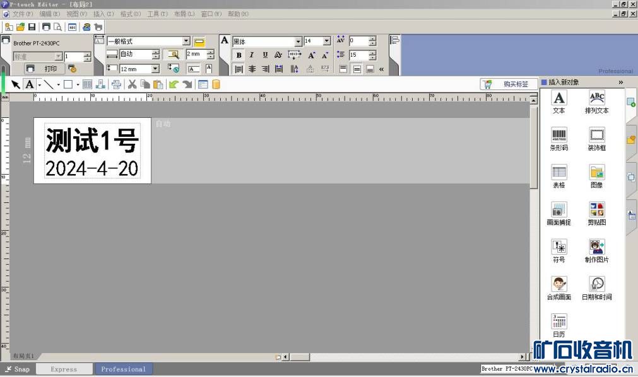This screenshot has height=377, width=638.
Task: Open 合成画面 composite screen
Action: (x=558, y=288)
